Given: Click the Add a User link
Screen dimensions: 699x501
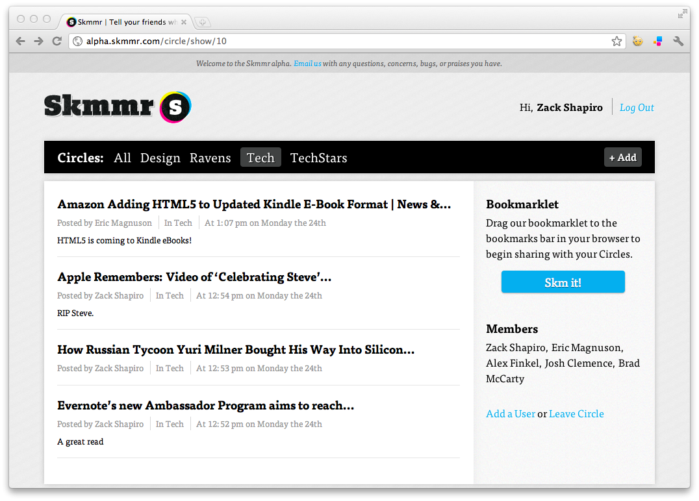Looking at the screenshot, I should 511,414.
